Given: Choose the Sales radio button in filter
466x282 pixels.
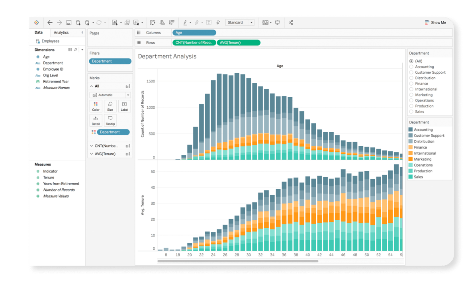Looking at the screenshot, I should click(411, 112).
